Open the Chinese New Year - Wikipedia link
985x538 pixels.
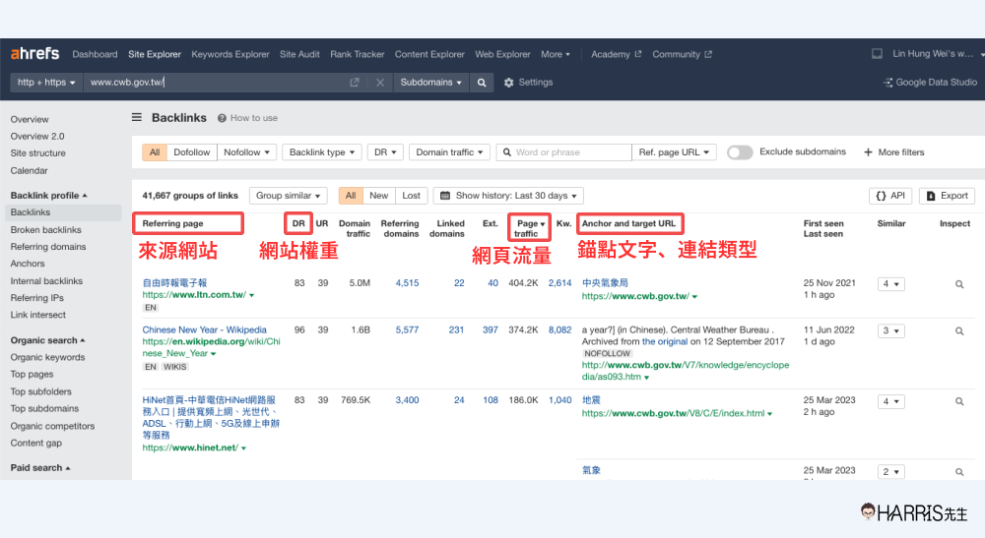[204, 329]
